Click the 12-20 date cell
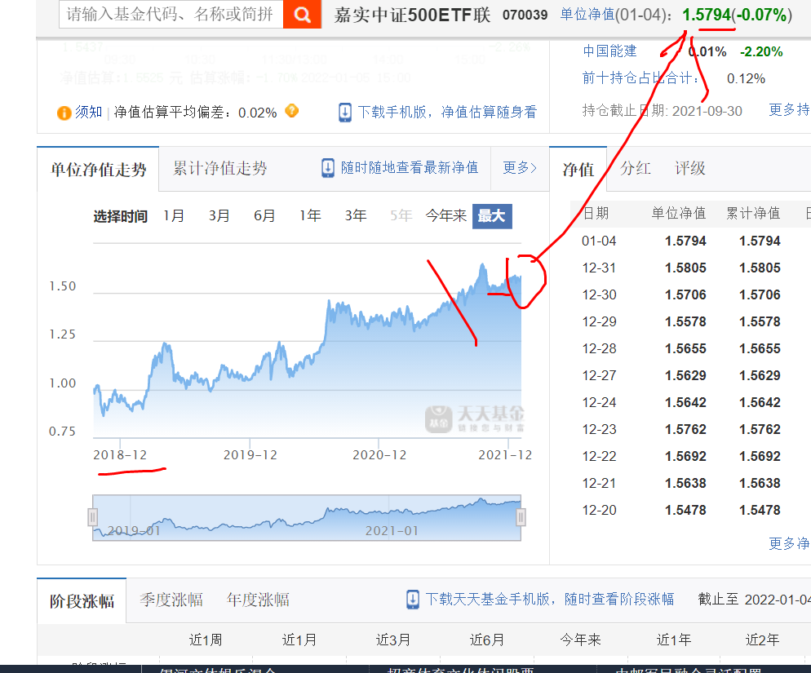 599,510
